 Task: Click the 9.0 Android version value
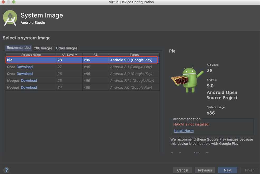click(210, 86)
